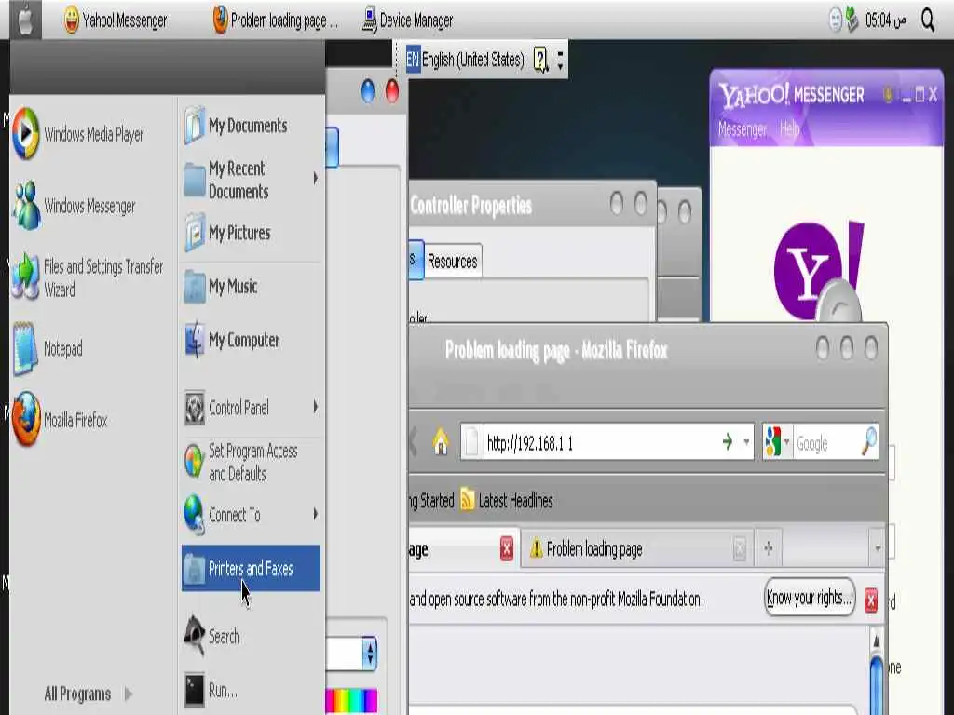Select the Resources tab in Controller Properties
The height and width of the screenshot is (715, 954).
[x=453, y=262]
